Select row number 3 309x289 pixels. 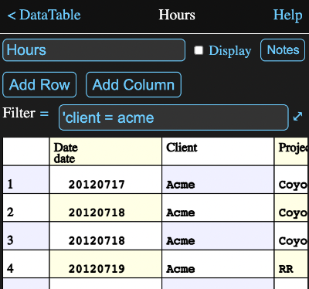(25, 236)
